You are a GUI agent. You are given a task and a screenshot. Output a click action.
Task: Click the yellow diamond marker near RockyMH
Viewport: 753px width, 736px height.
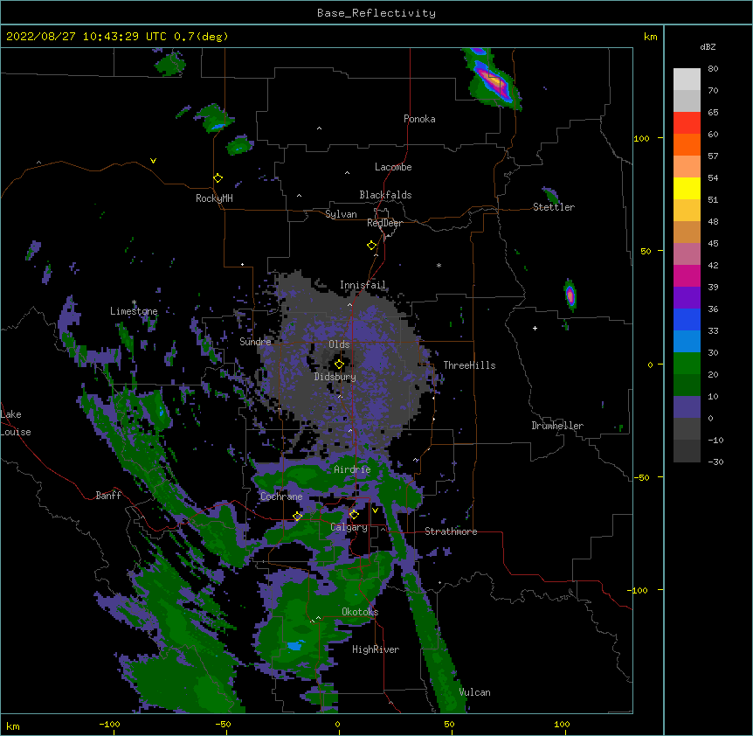(x=218, y=178)
